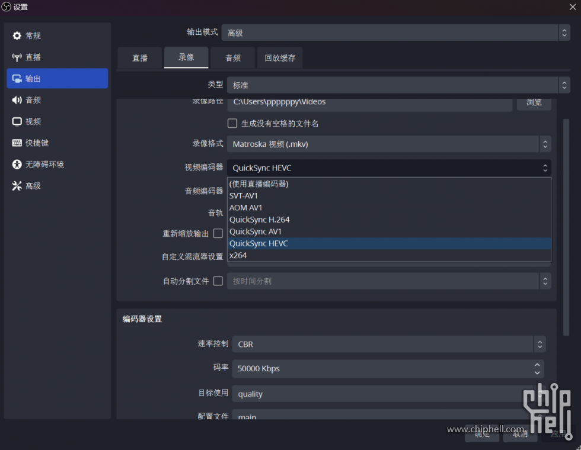The height and width of the screenshot is (450, 581).
Task: Click the Accessibility person icon in sidebar
Action: pyautogui.click(x=17, y=165)
